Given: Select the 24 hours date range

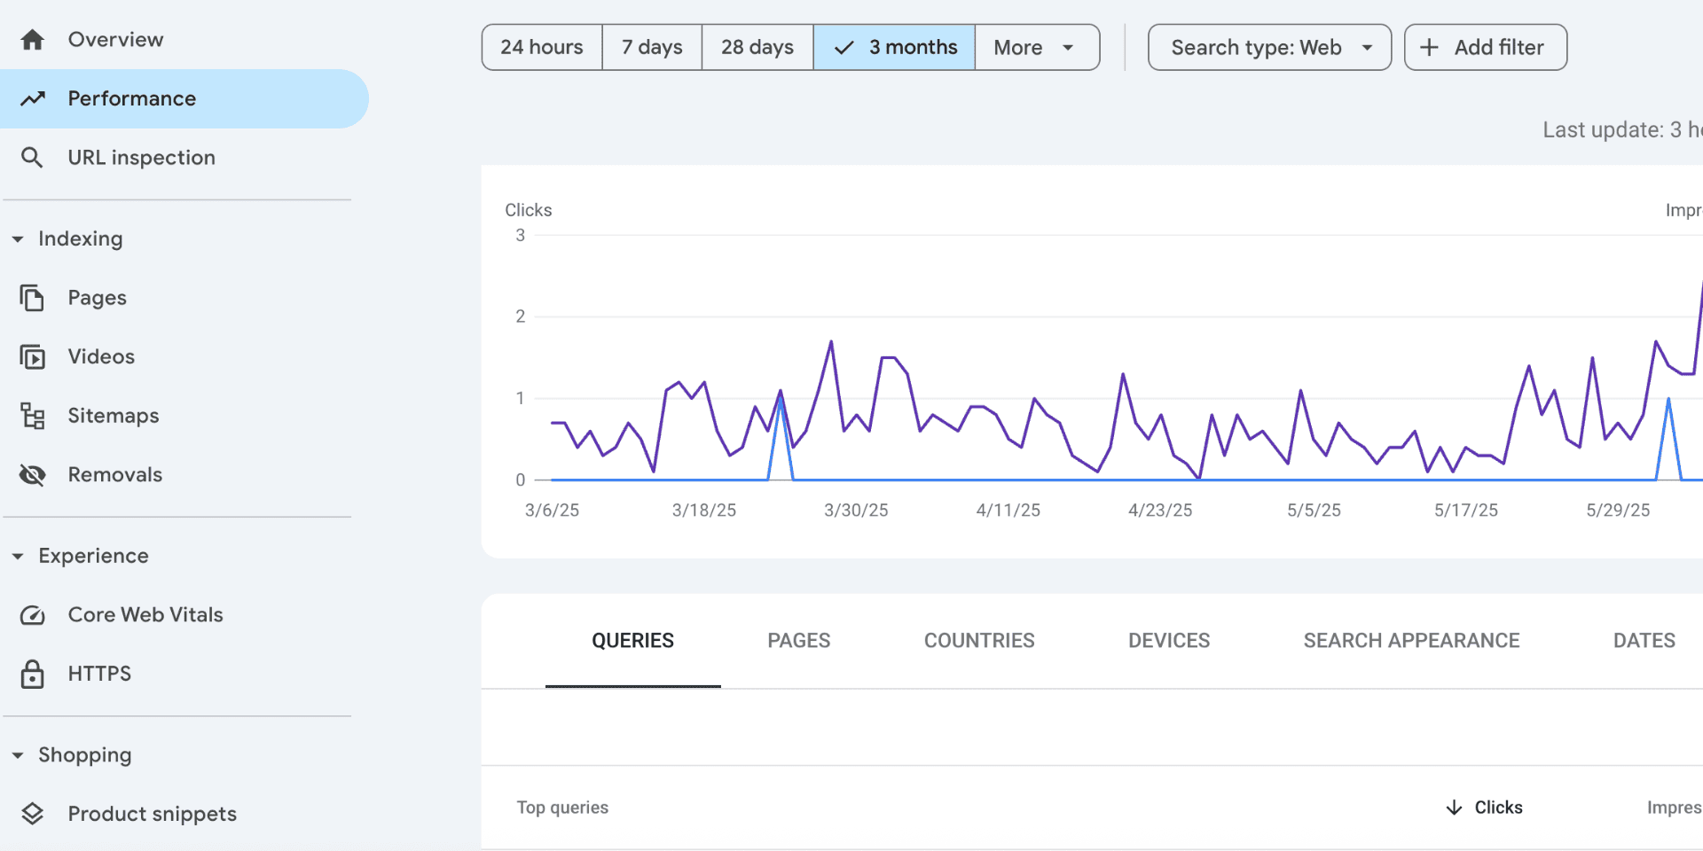Looking at the screenshot, I should click(x=542, y=48).
